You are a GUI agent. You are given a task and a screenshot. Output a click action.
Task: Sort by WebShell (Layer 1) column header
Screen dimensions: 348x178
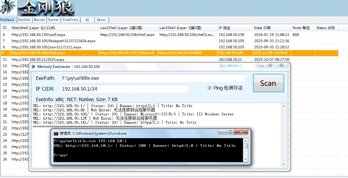[54, 28]
